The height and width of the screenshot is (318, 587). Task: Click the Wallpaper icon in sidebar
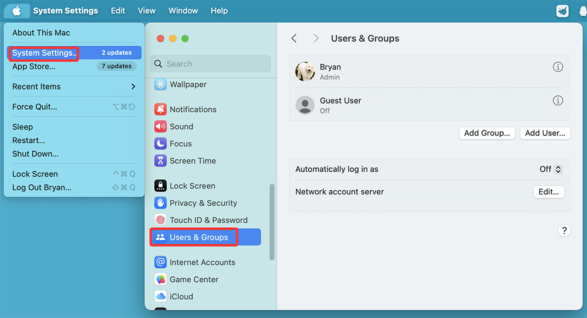[160, 84]
